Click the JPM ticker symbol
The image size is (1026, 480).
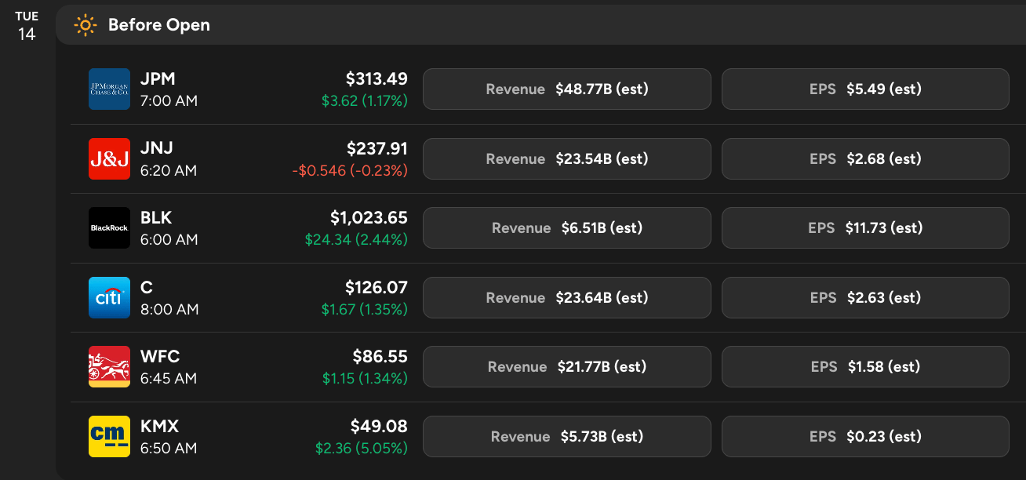[158, 78]
